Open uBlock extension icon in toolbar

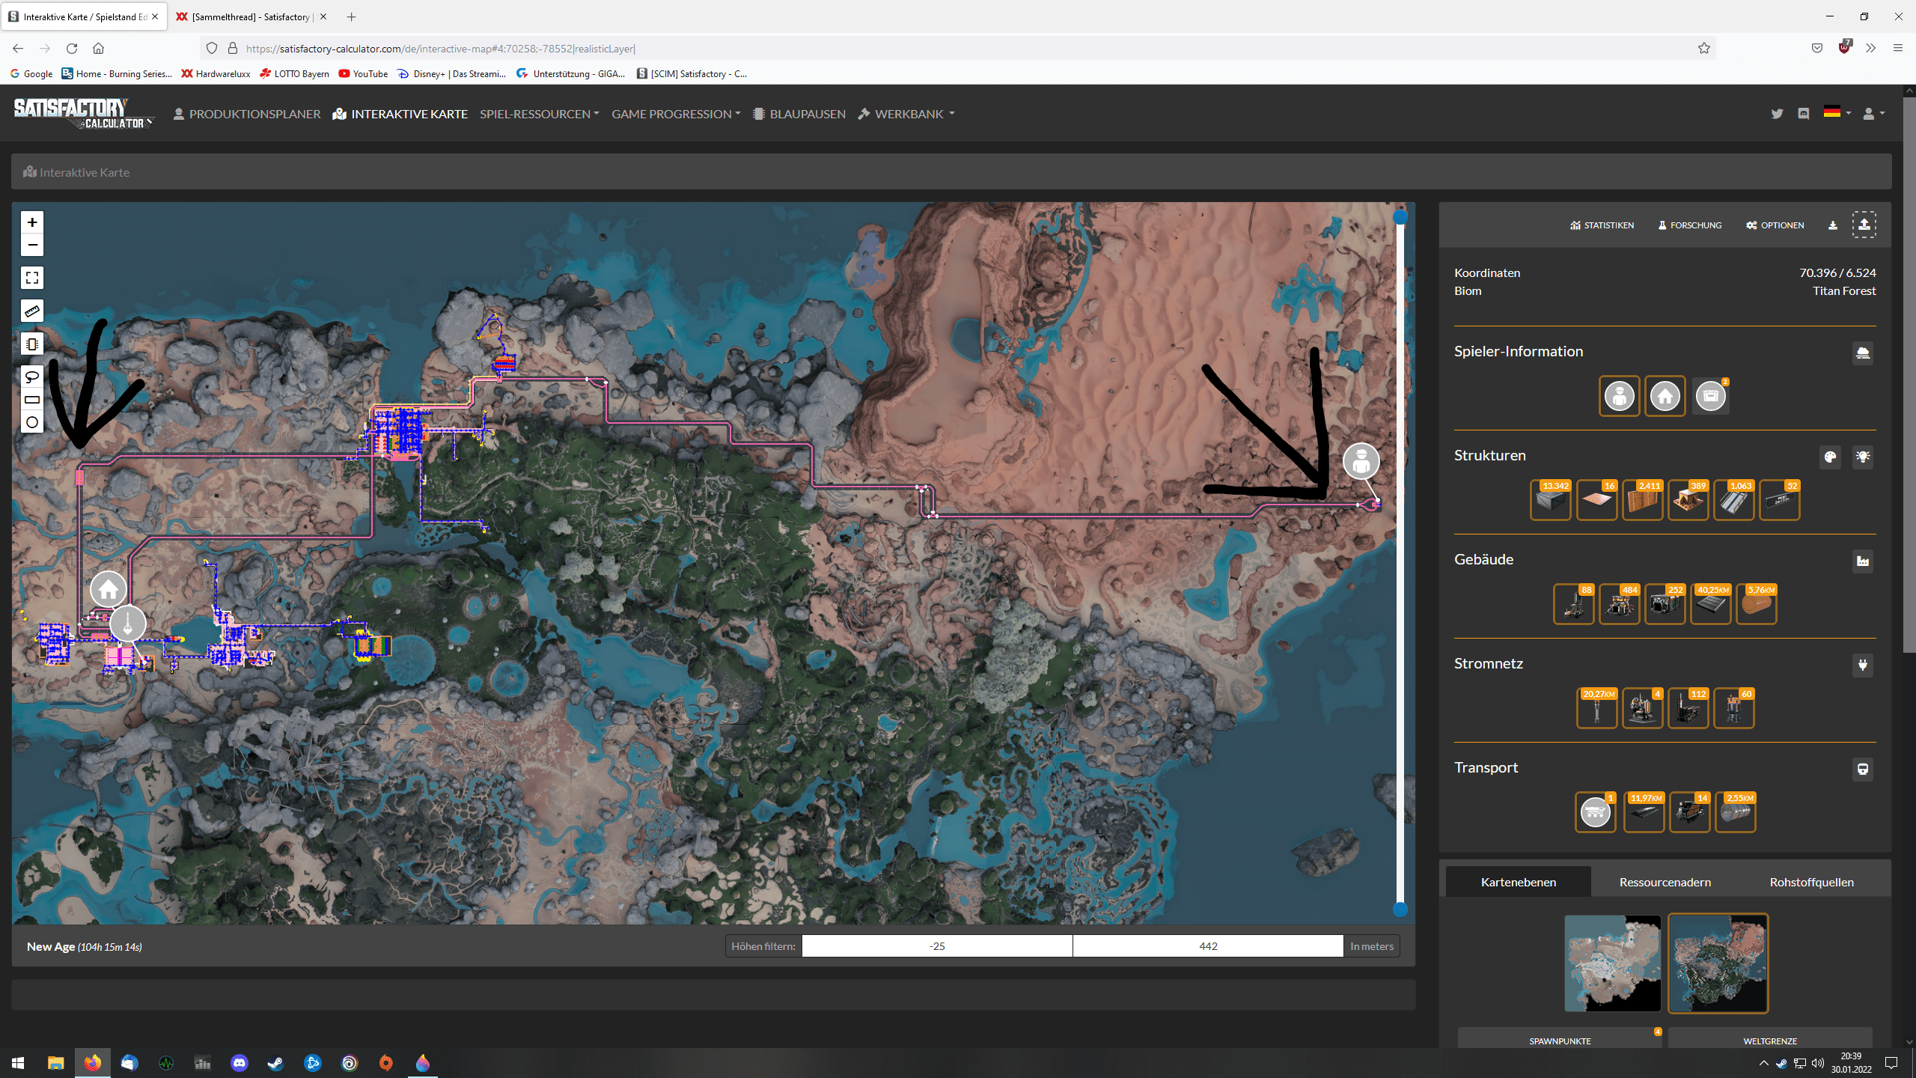[1844, 48]
